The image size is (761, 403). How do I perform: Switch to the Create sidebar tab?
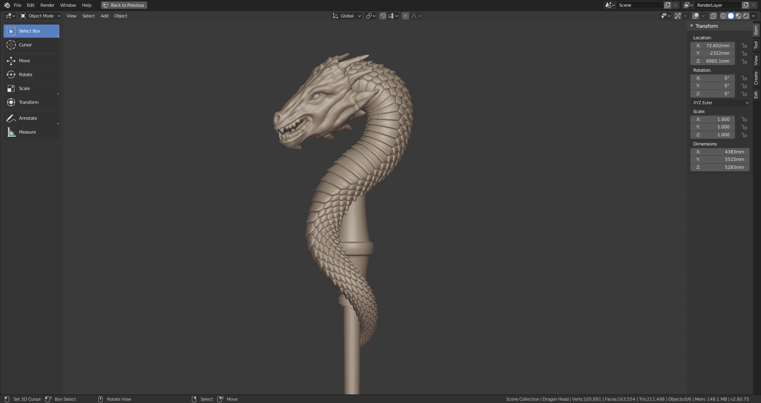point(756,78)
